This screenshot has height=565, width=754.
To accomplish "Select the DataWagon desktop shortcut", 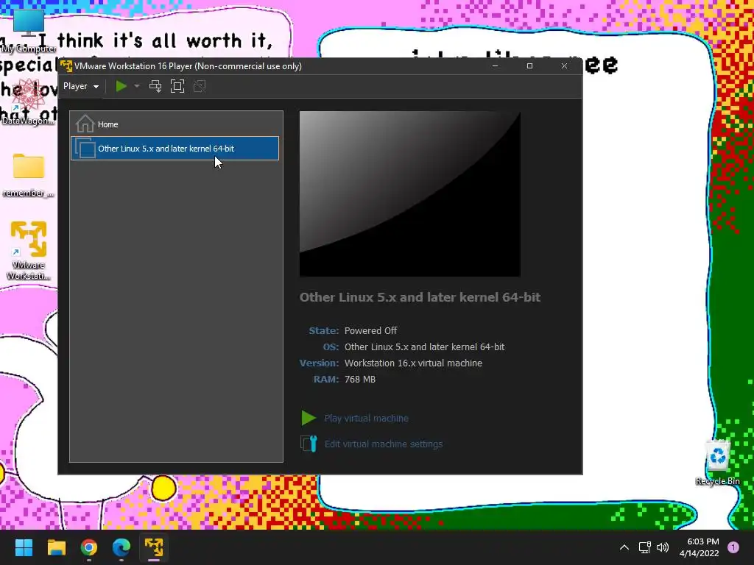I will pyautogui.click(x=28, y=102).
